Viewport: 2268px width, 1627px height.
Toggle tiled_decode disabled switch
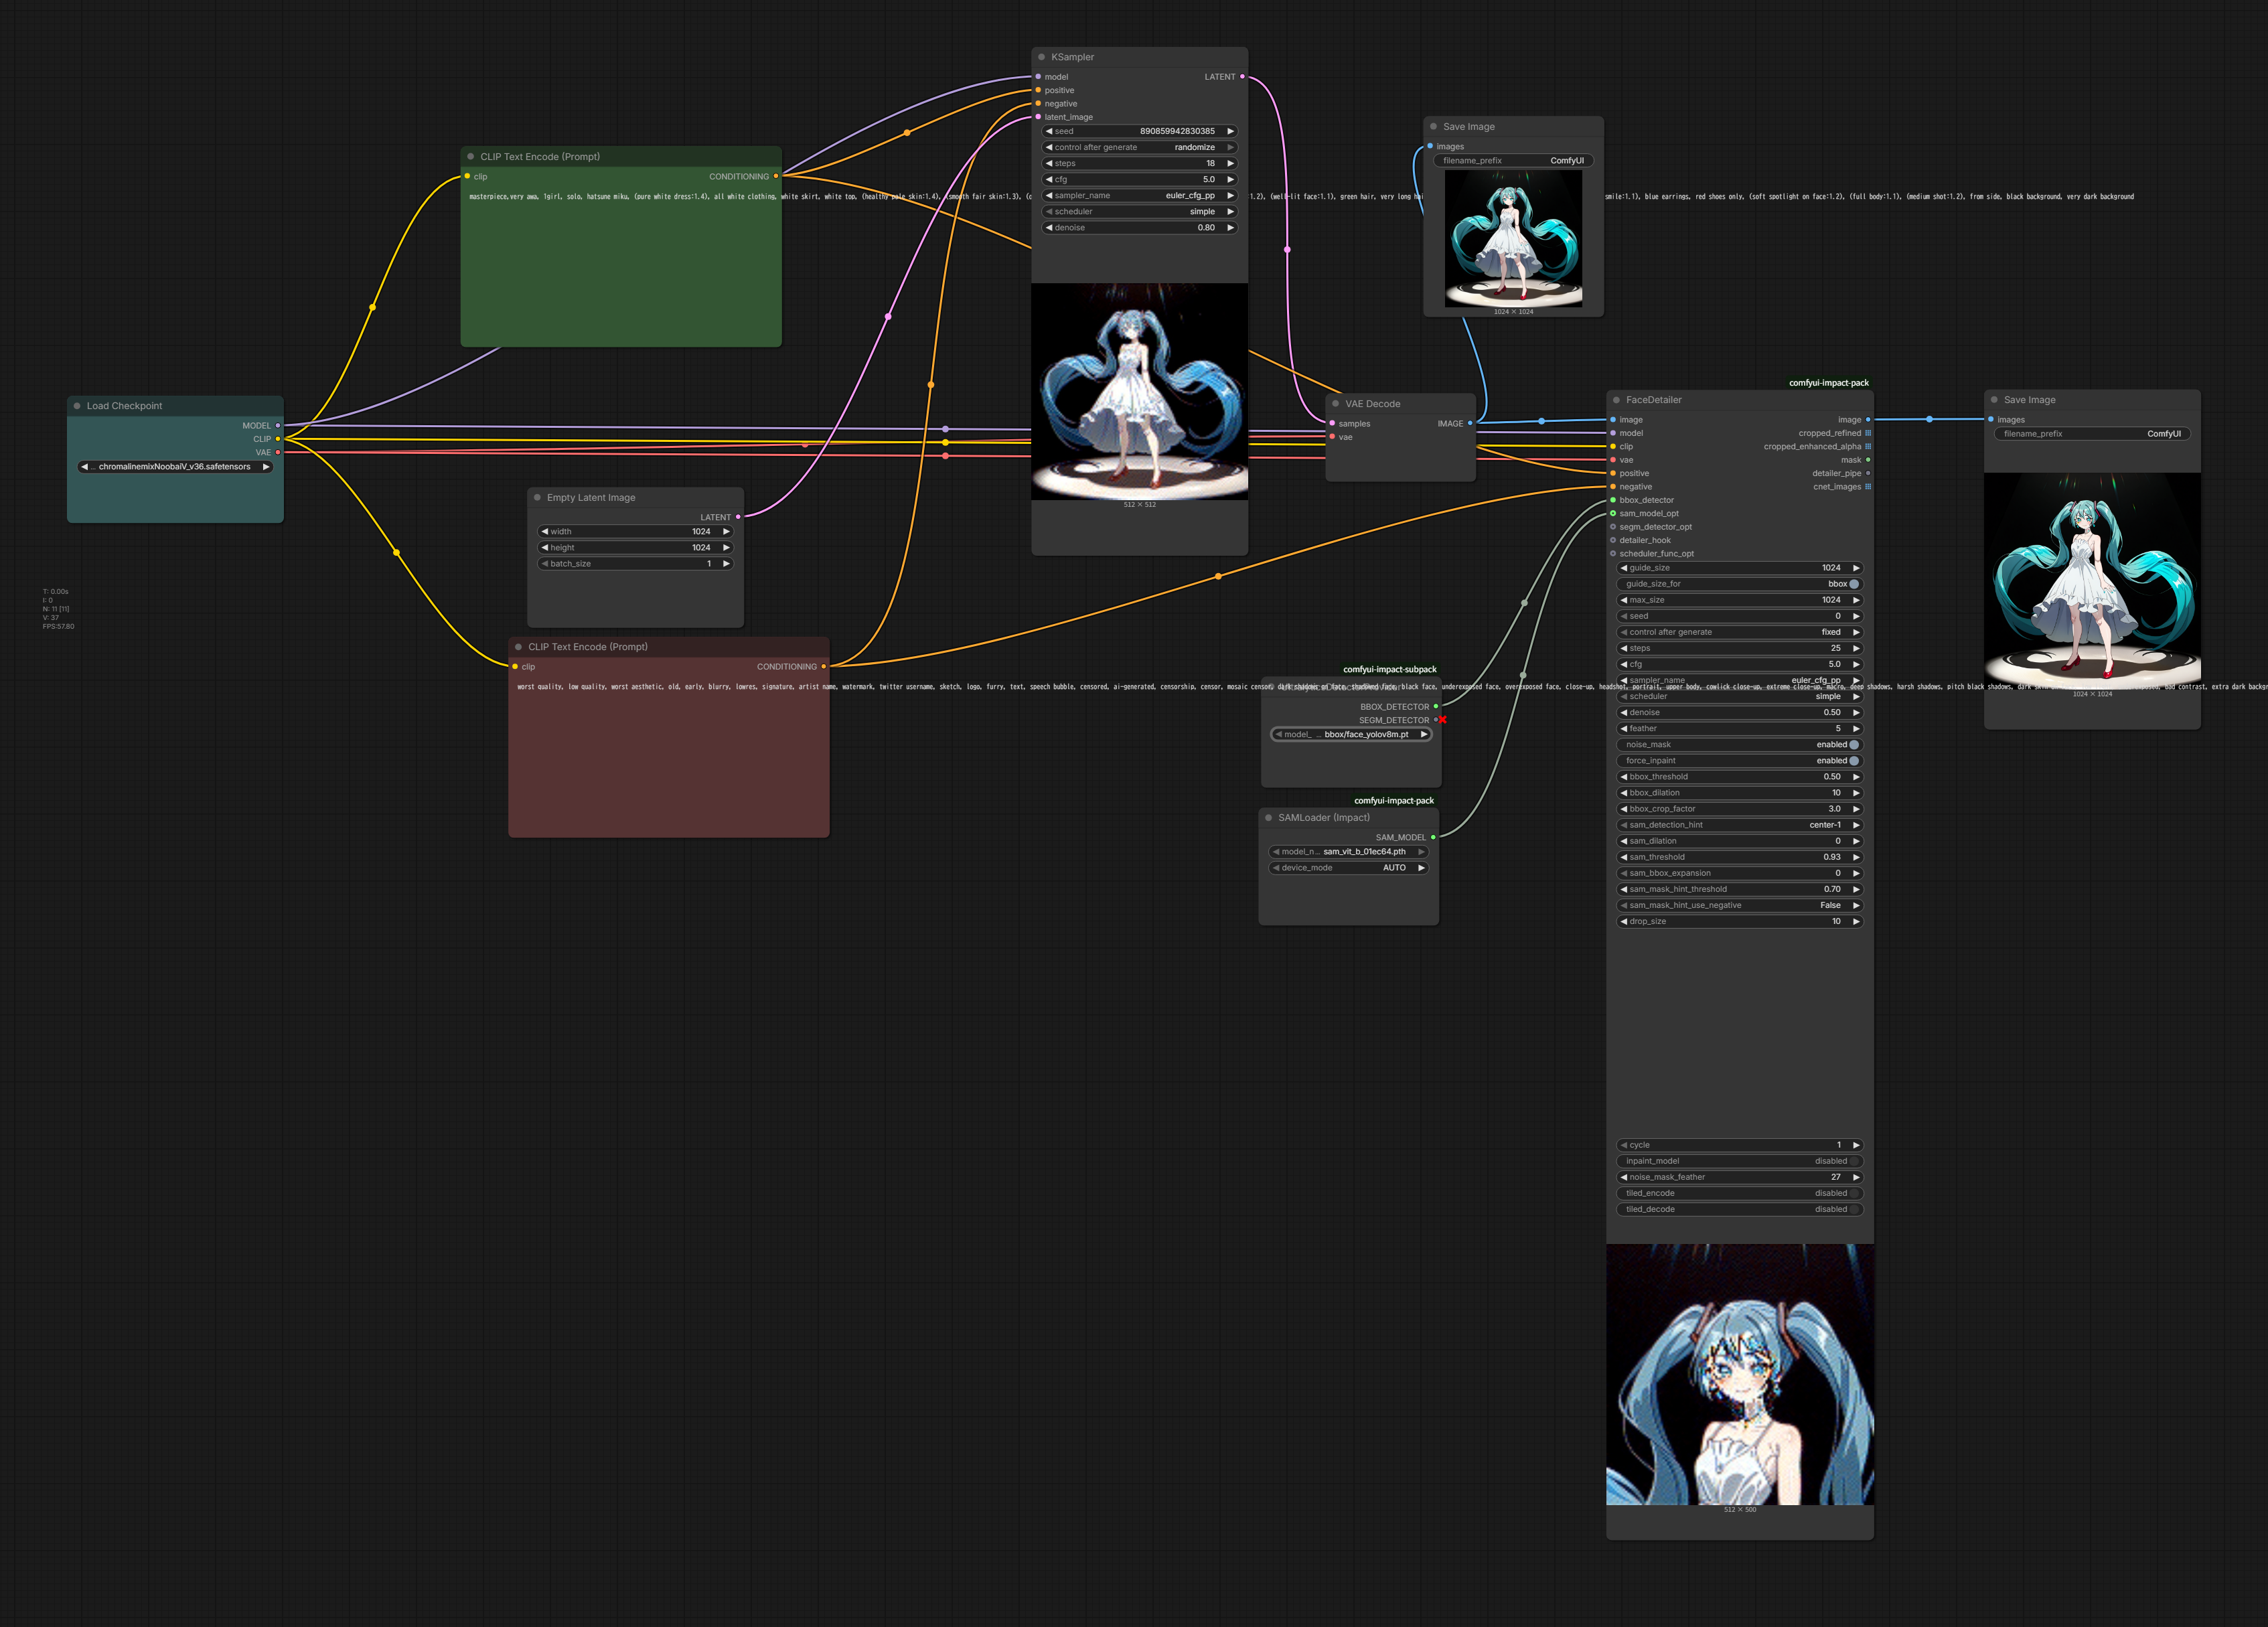point(1853,1209)
